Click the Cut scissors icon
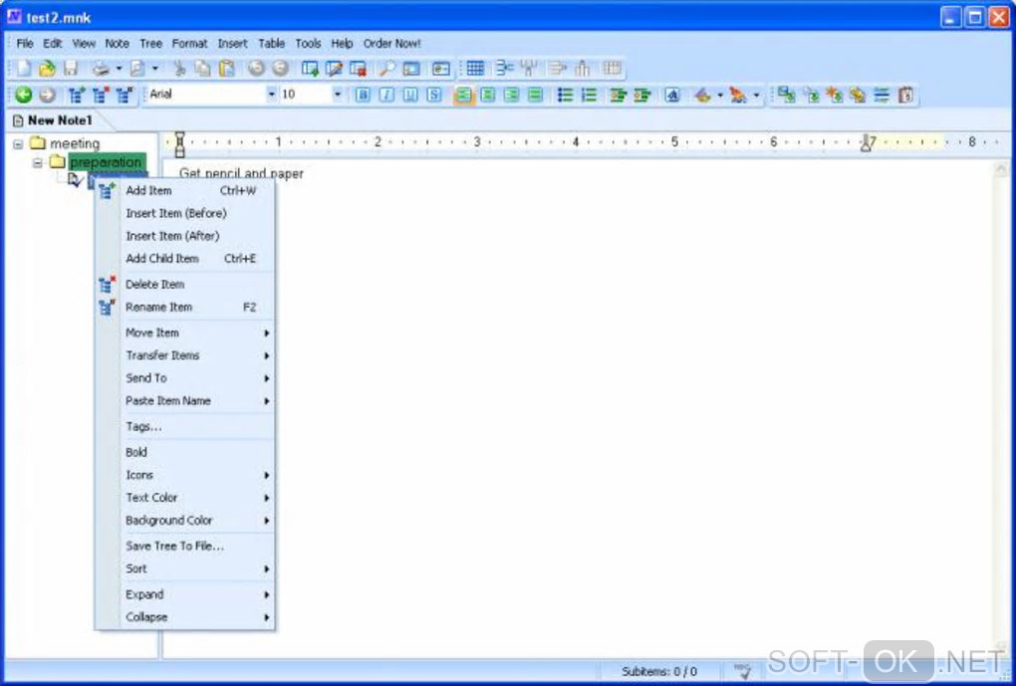This screenshot has height=686, width=1016. click(179, 68)
